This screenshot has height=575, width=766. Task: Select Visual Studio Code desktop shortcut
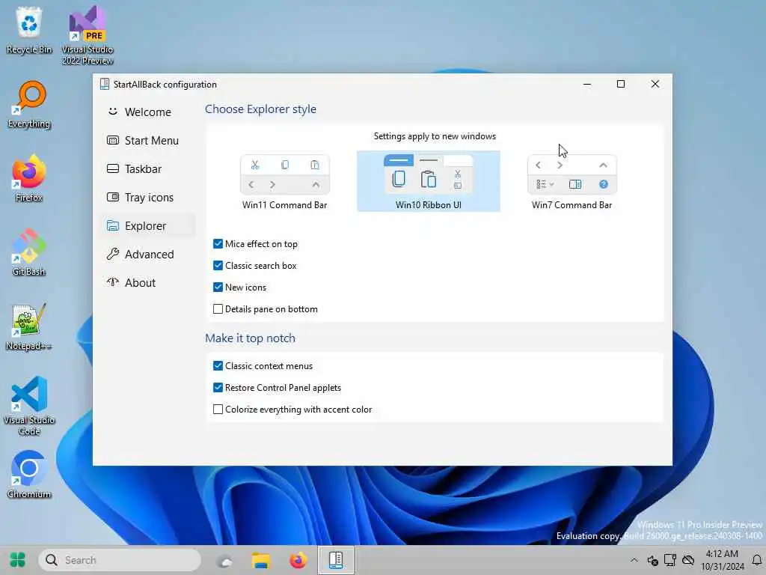pos(29,406)
